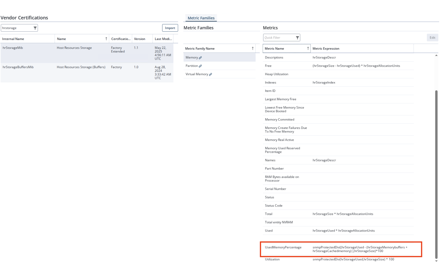Click the Metric Expression column header
442x262 pixels.
click(x=326, y=49)
